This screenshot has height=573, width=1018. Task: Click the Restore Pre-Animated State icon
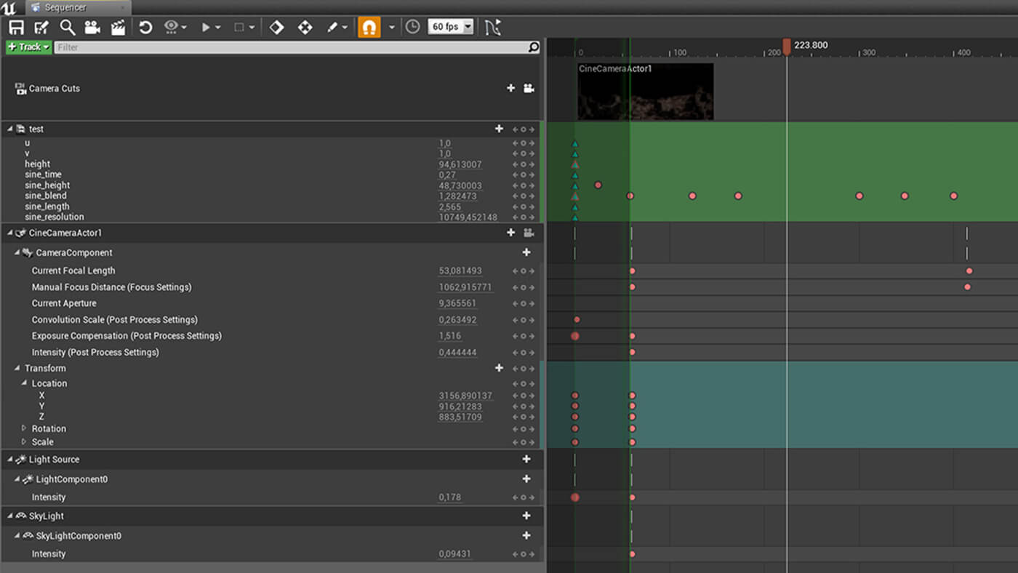click(x=145, y=28)
